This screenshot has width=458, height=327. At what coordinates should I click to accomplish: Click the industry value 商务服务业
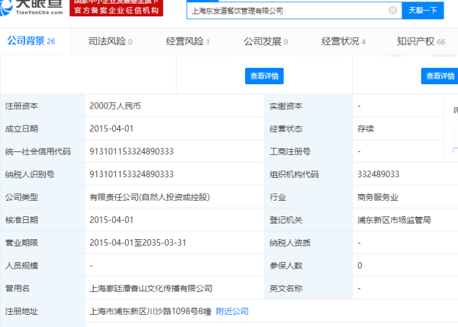[x=378, y=197]
